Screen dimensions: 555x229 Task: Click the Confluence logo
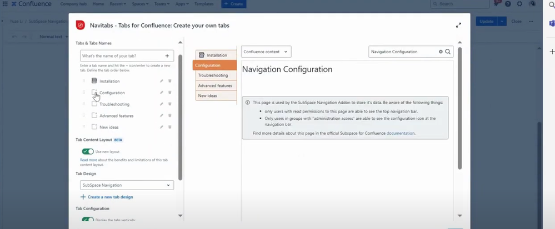pos(31,4)
